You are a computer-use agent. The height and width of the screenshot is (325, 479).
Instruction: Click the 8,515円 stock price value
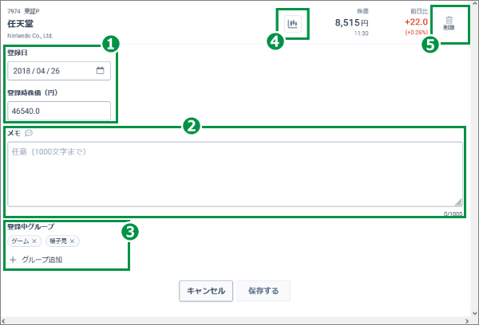[351, 22]
